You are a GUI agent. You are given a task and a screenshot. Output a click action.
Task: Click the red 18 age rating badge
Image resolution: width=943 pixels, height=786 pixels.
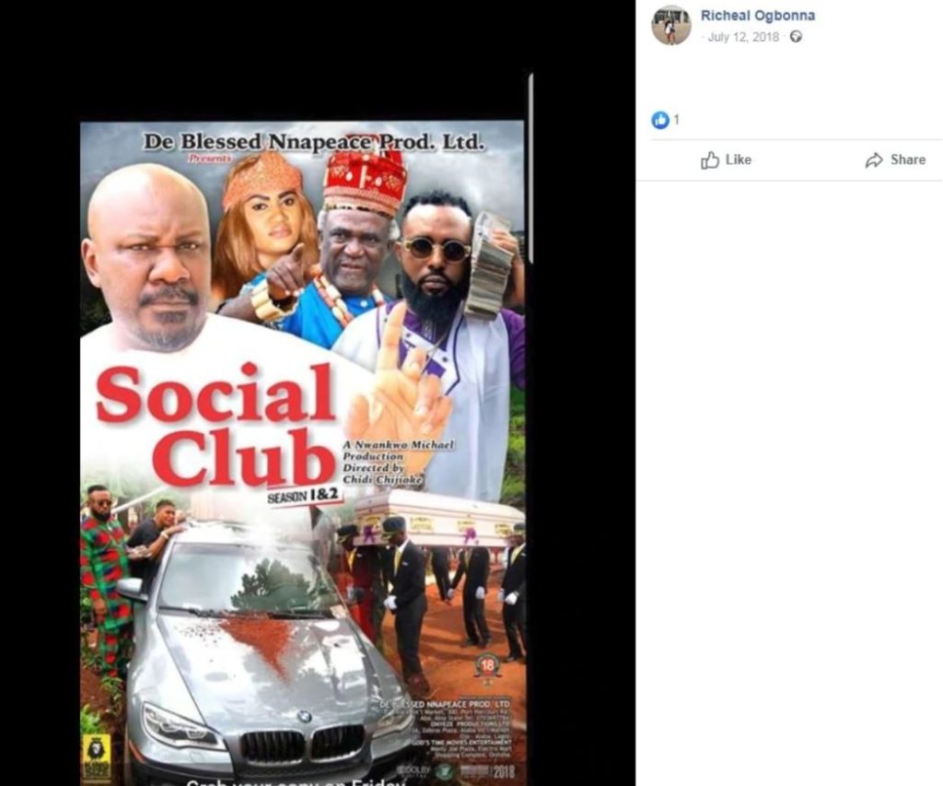[487, 665]
